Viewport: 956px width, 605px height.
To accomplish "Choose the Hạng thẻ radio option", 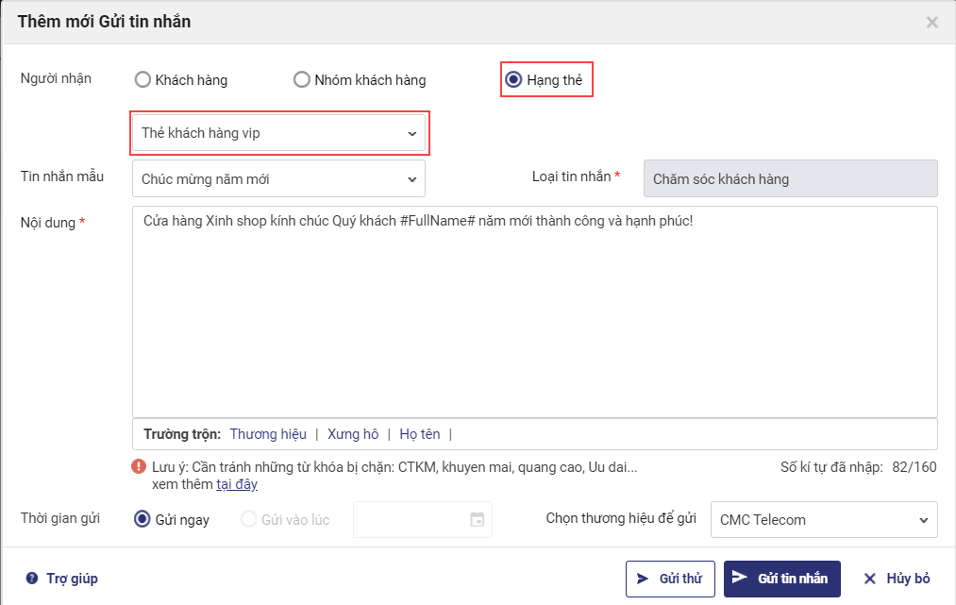I will (513, 80).
